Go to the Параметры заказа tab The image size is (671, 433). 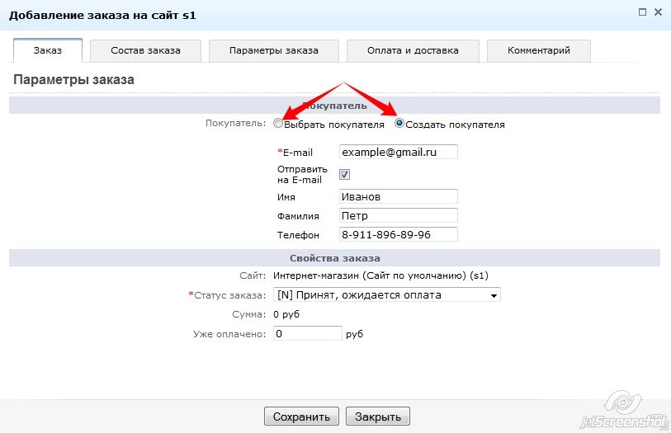274,50
